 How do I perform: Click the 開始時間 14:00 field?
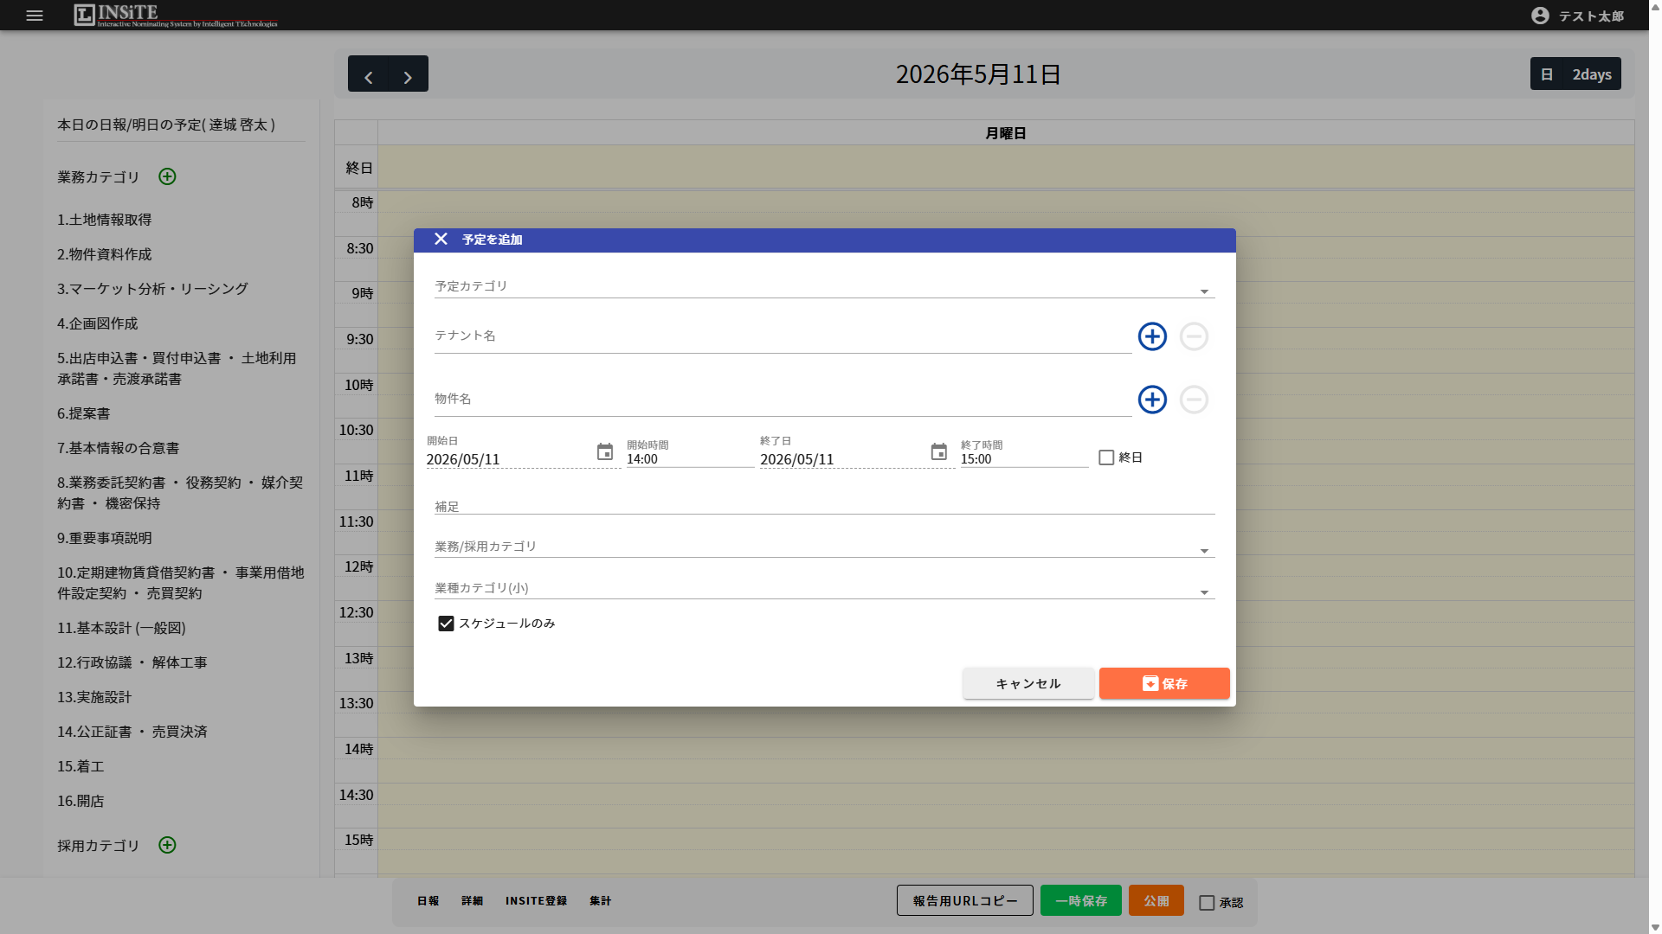point(690,458)
